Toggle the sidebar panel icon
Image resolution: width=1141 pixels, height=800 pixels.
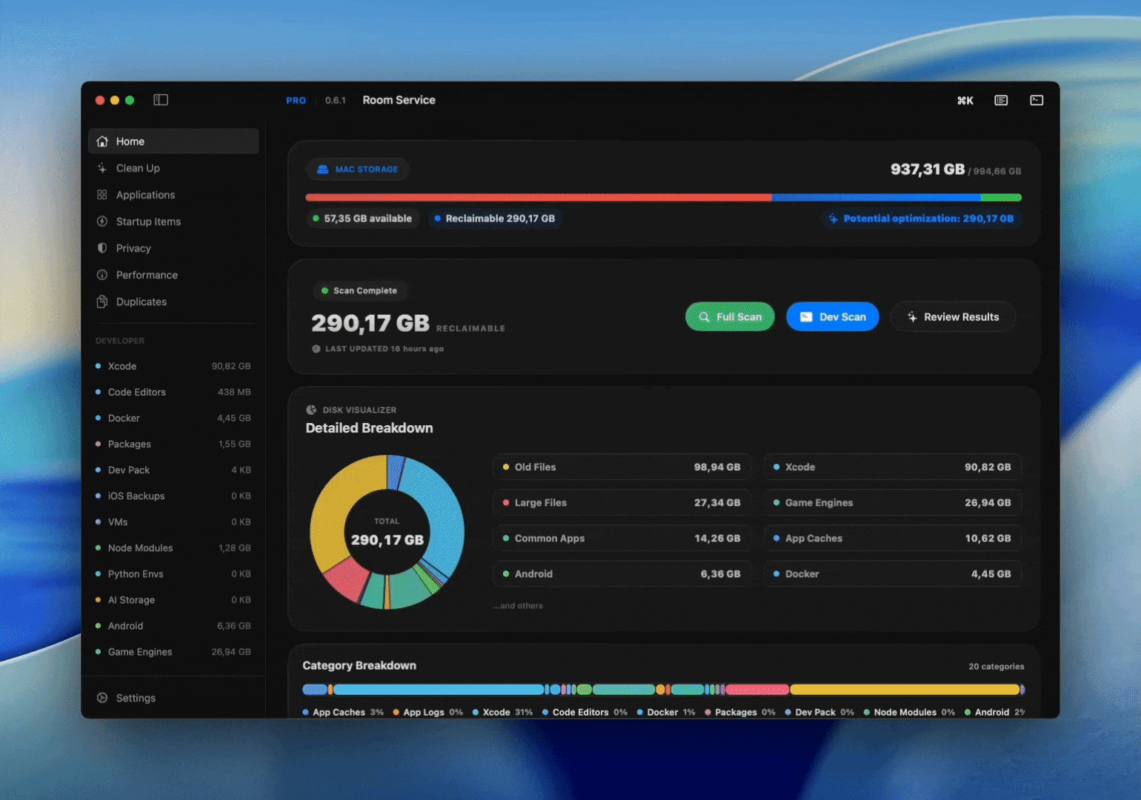161,100
